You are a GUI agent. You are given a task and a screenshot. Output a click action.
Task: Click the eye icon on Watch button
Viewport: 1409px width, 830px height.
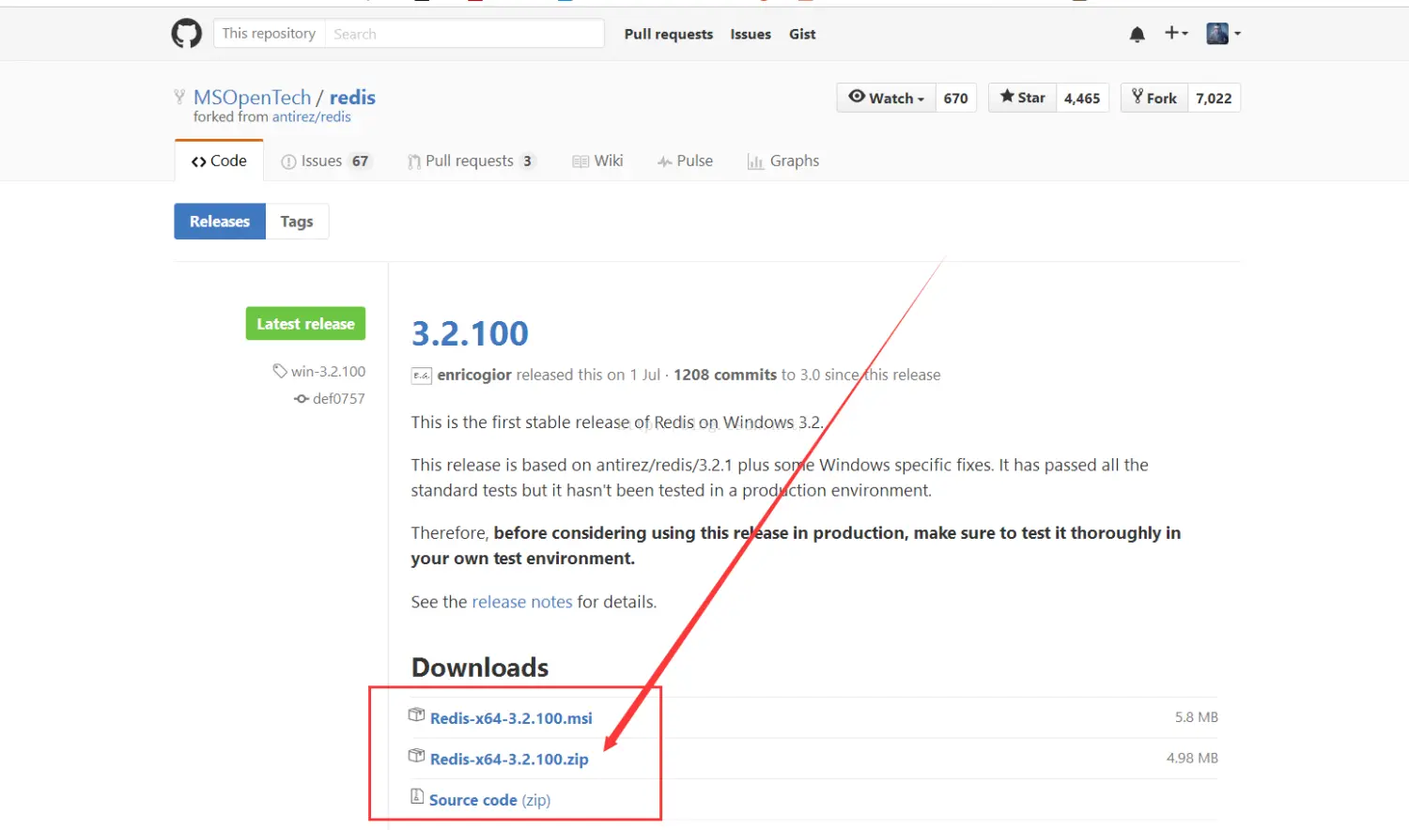tap(857, 96)
